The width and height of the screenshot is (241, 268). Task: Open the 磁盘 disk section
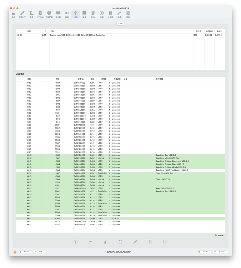pyautogui.click(x=84, y=14)
